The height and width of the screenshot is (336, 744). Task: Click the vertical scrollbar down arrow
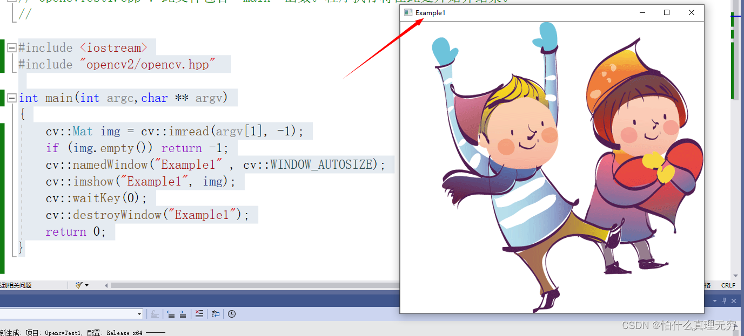coord(735,276)
